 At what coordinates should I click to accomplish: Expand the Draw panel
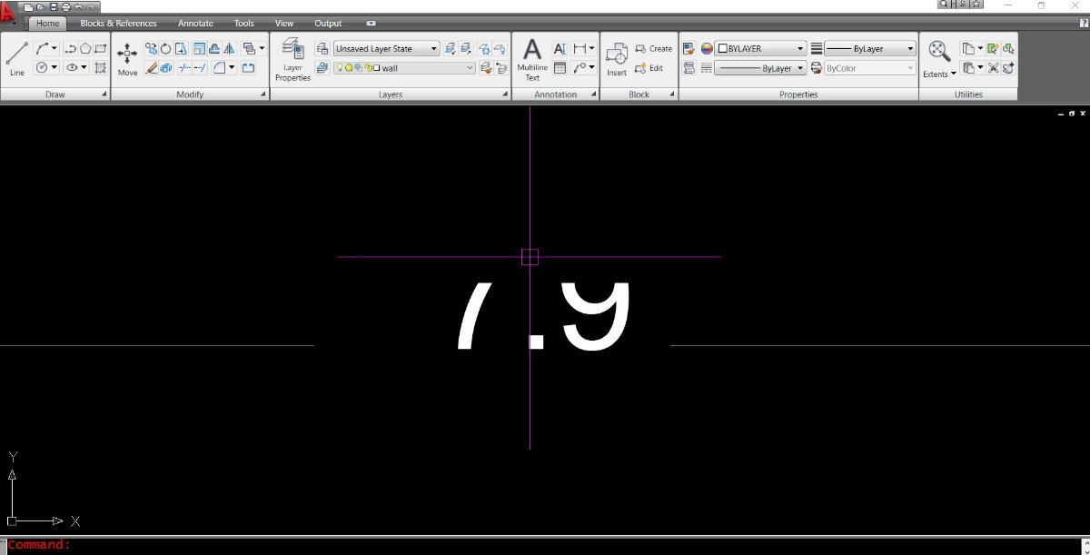pyautogui.click(x=104, y=94)
